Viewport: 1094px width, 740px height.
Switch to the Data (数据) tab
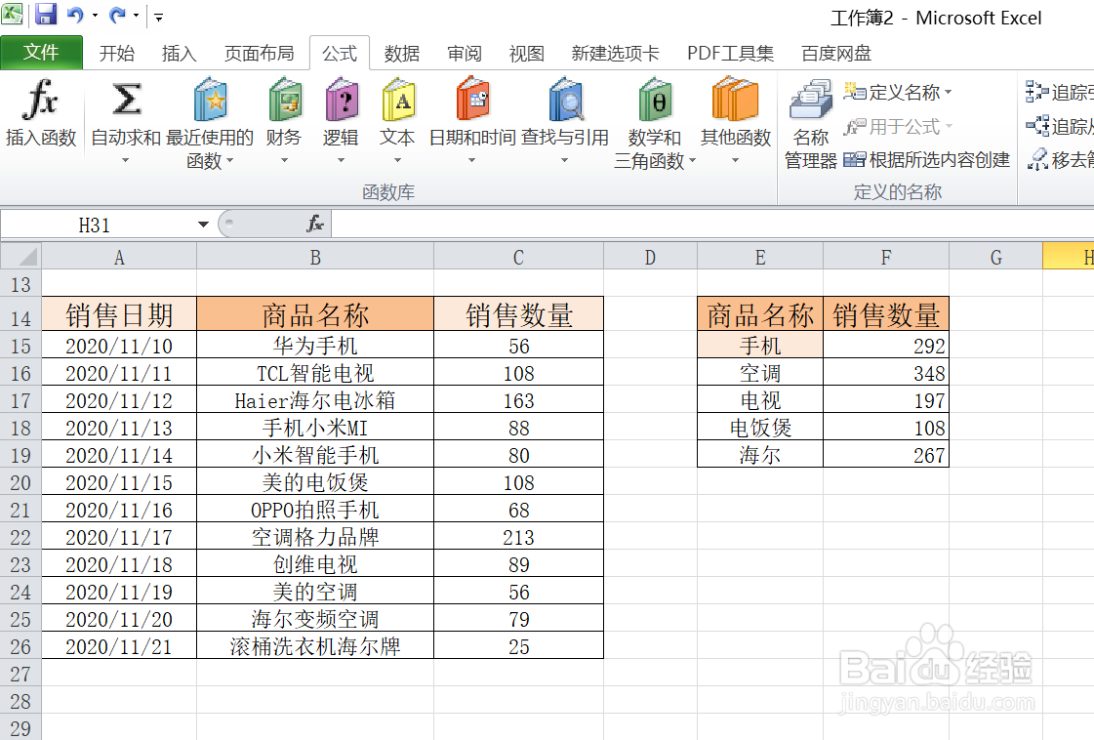click(402, 53)
